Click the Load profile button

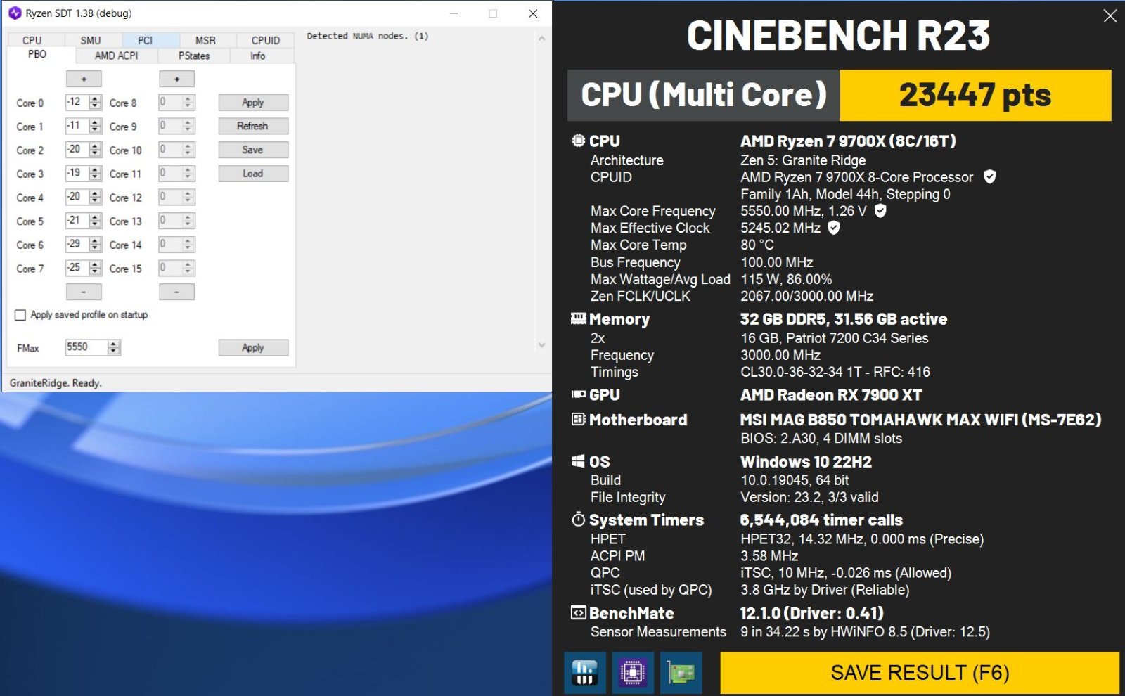[253, 174]
